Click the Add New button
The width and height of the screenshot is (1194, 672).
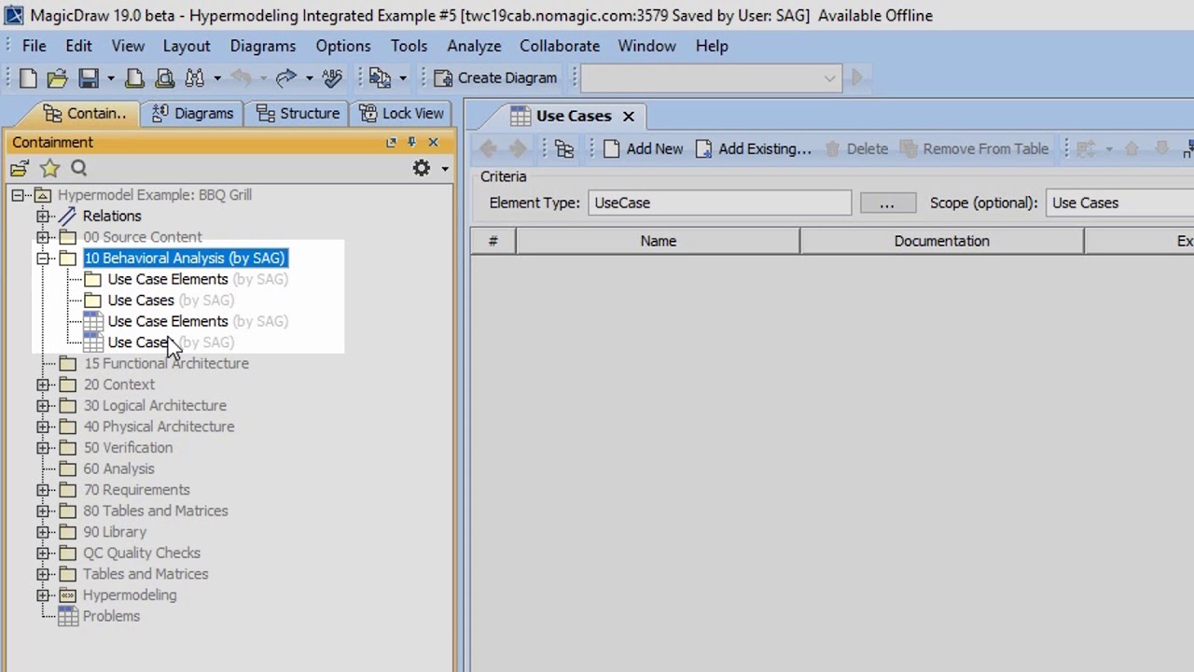pos(644,149)
